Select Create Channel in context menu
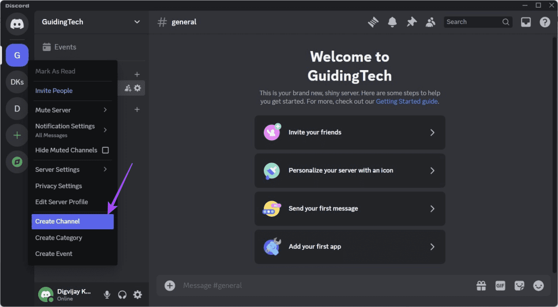 (x=72, y=222)
